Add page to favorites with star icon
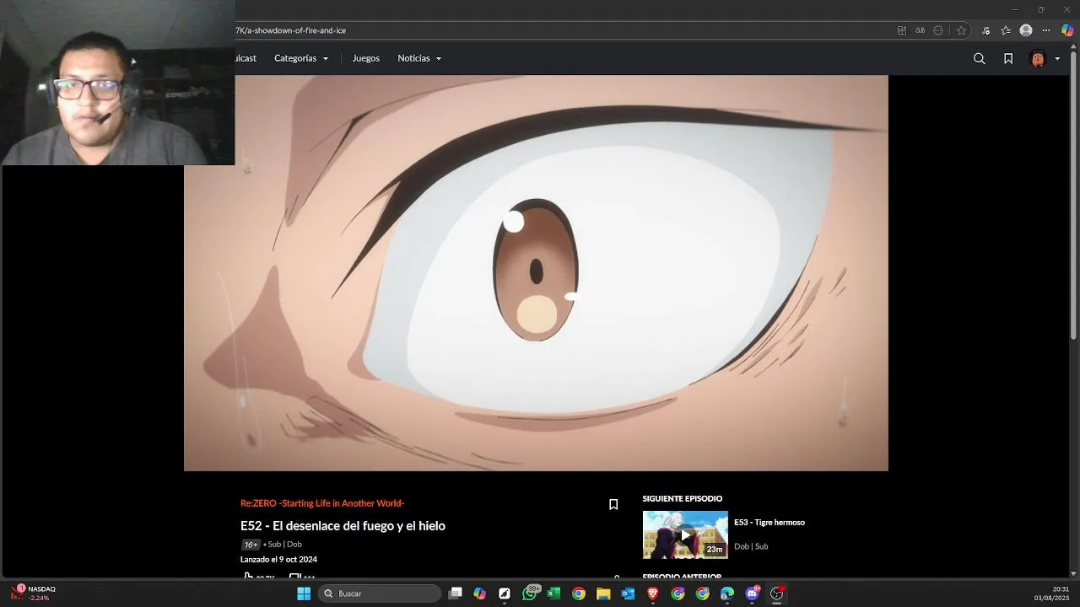Viewport: 1080px width, 607px height. tap(961, 30)
